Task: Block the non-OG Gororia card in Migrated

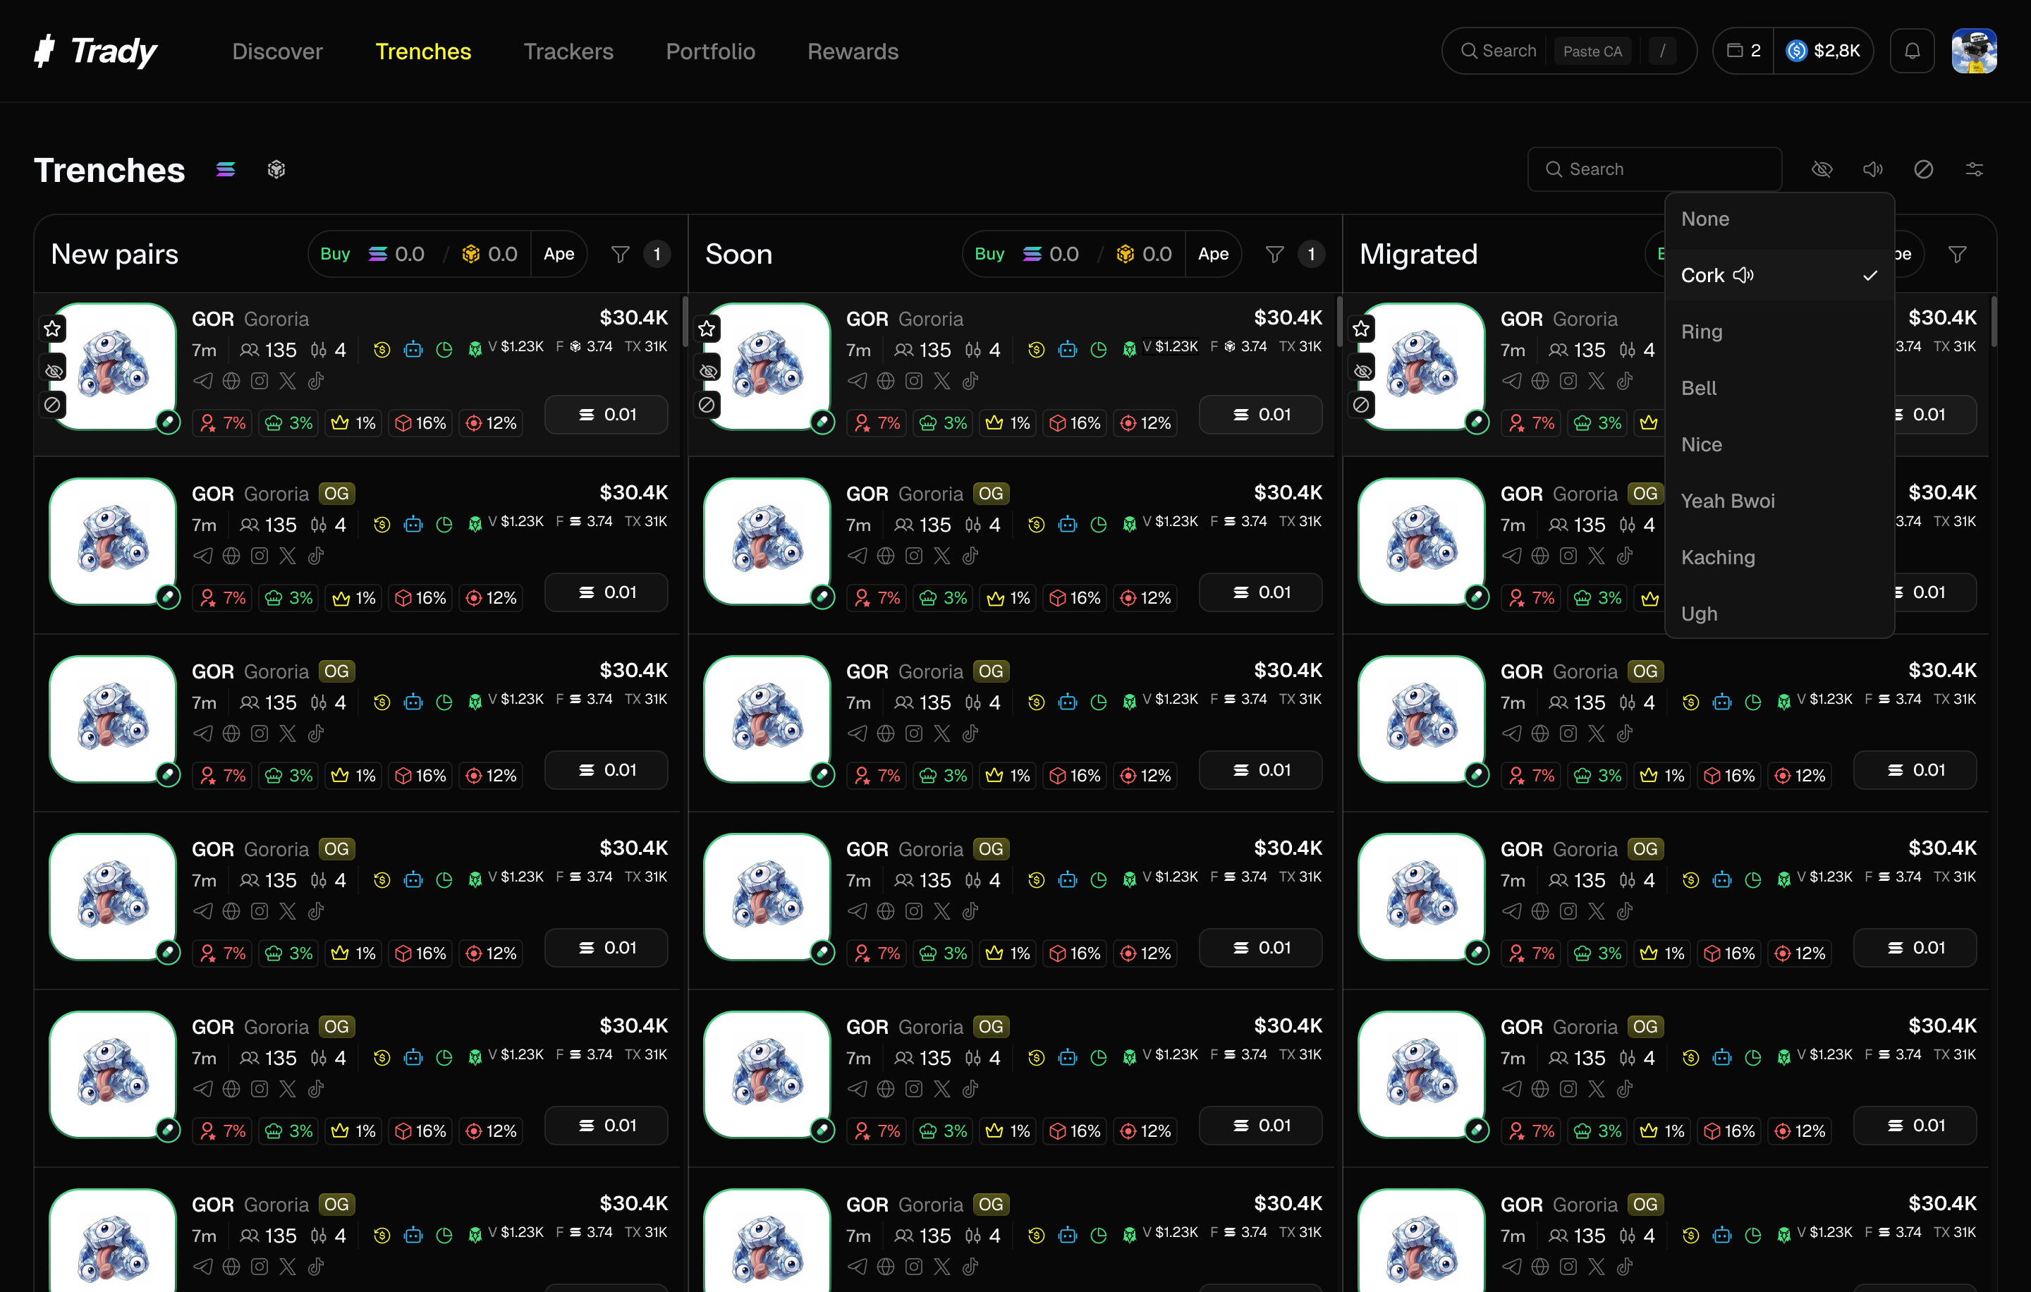Action: pos(1361,405)
